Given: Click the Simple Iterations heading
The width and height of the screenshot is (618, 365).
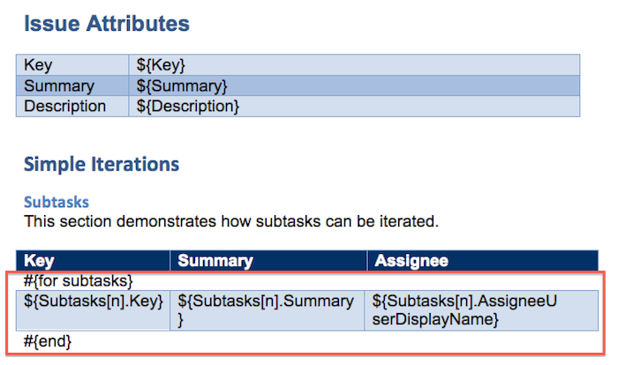Looking at the screenshot, I should click(102, 164).
